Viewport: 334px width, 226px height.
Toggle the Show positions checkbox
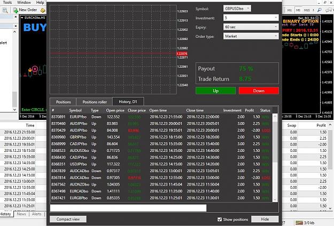(220, 219)
